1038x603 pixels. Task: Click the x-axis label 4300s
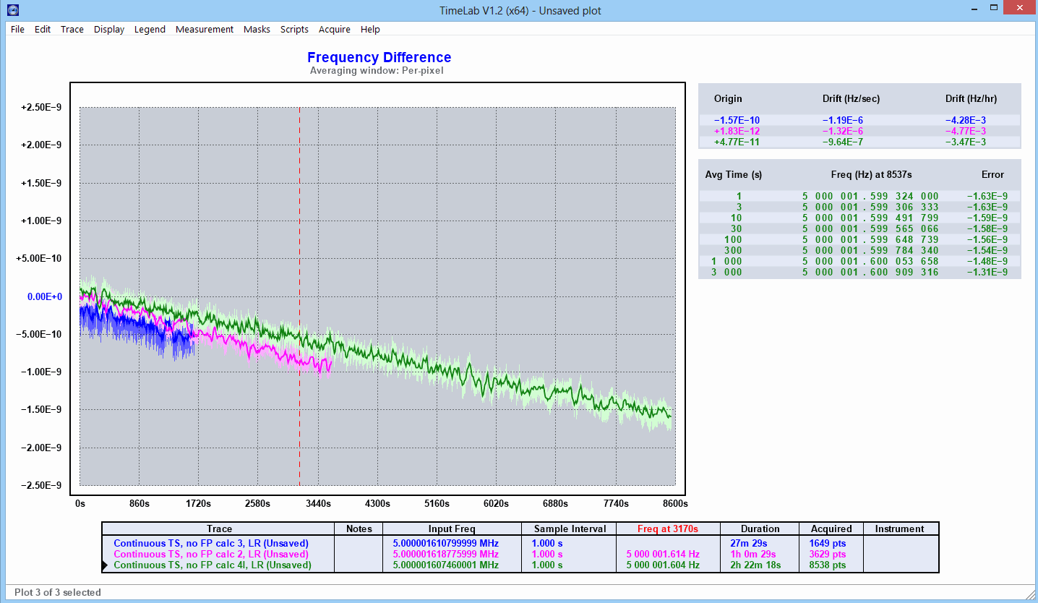(x=377, y=503)
